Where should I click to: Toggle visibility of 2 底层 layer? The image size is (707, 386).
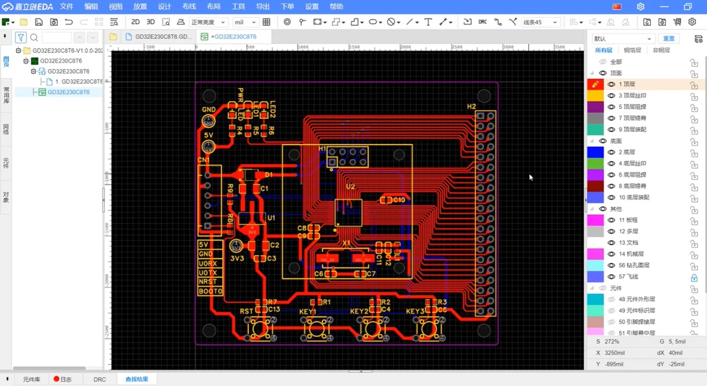(611, 152)
